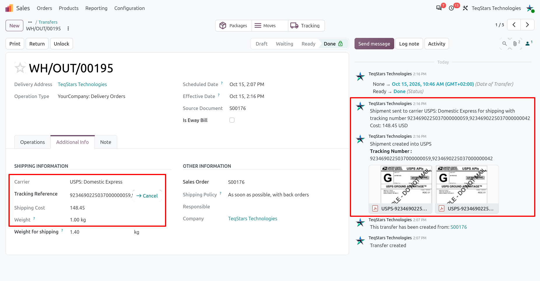Open the Tracking smart button

pyautogui.click(x=306, y=26)
